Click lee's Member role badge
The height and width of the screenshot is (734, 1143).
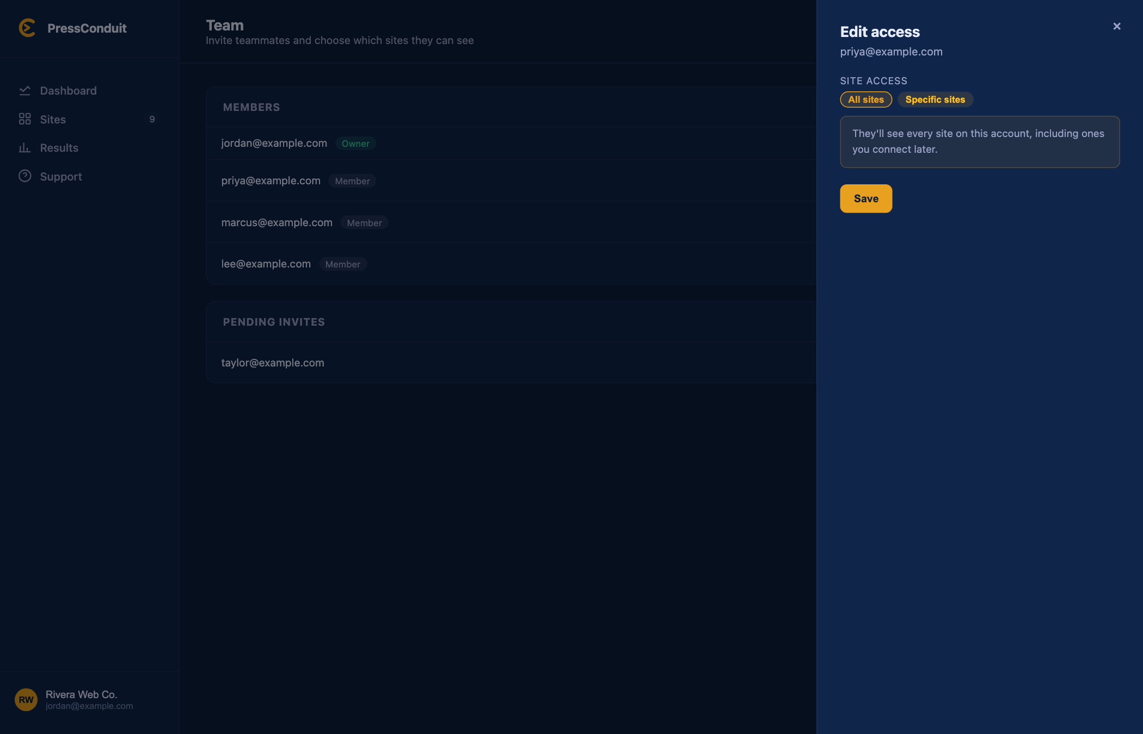(x=342, y=264)
